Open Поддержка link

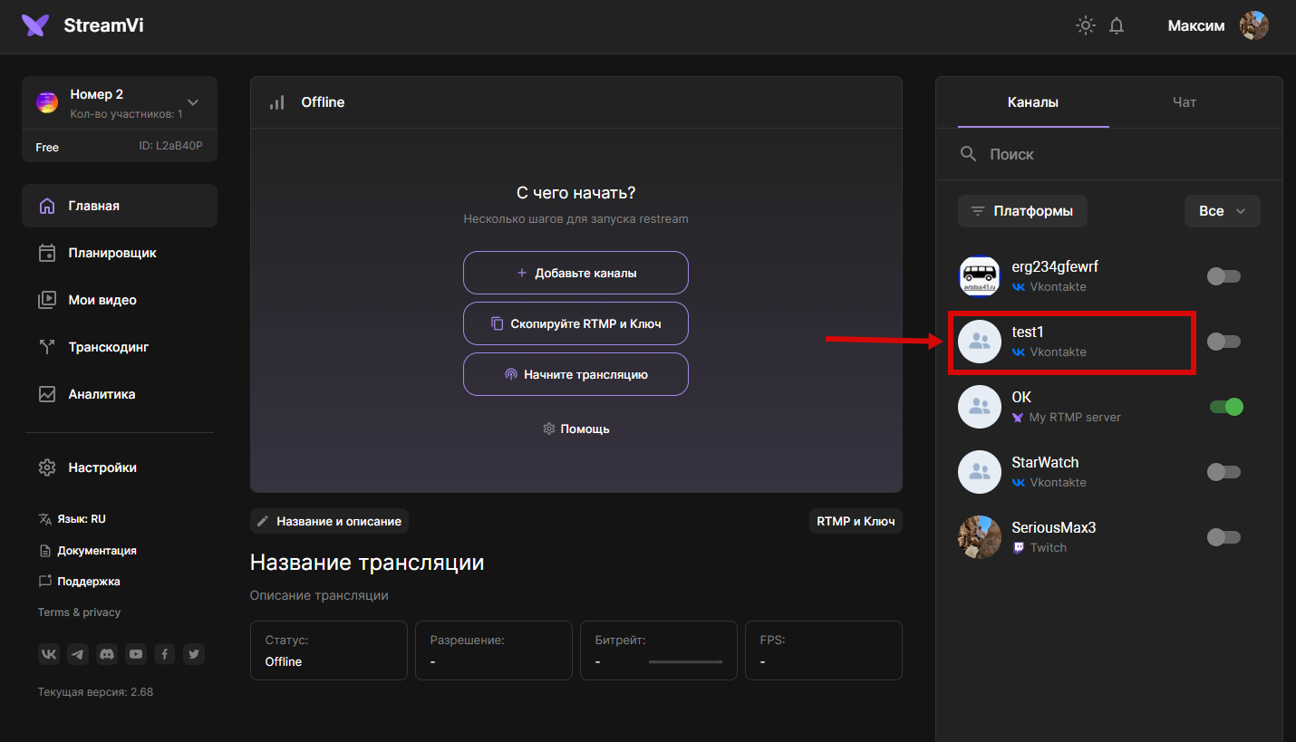(x=80, y=581)
